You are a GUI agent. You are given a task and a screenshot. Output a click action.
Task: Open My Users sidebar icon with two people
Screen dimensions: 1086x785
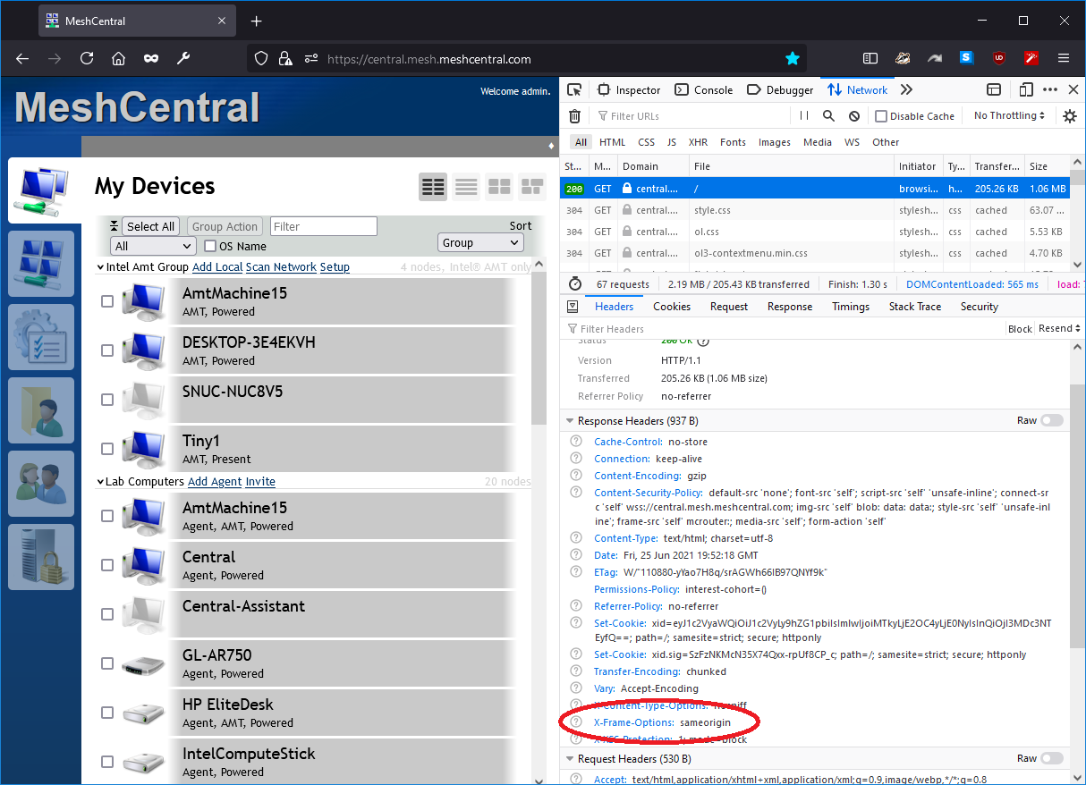[41, 484]
